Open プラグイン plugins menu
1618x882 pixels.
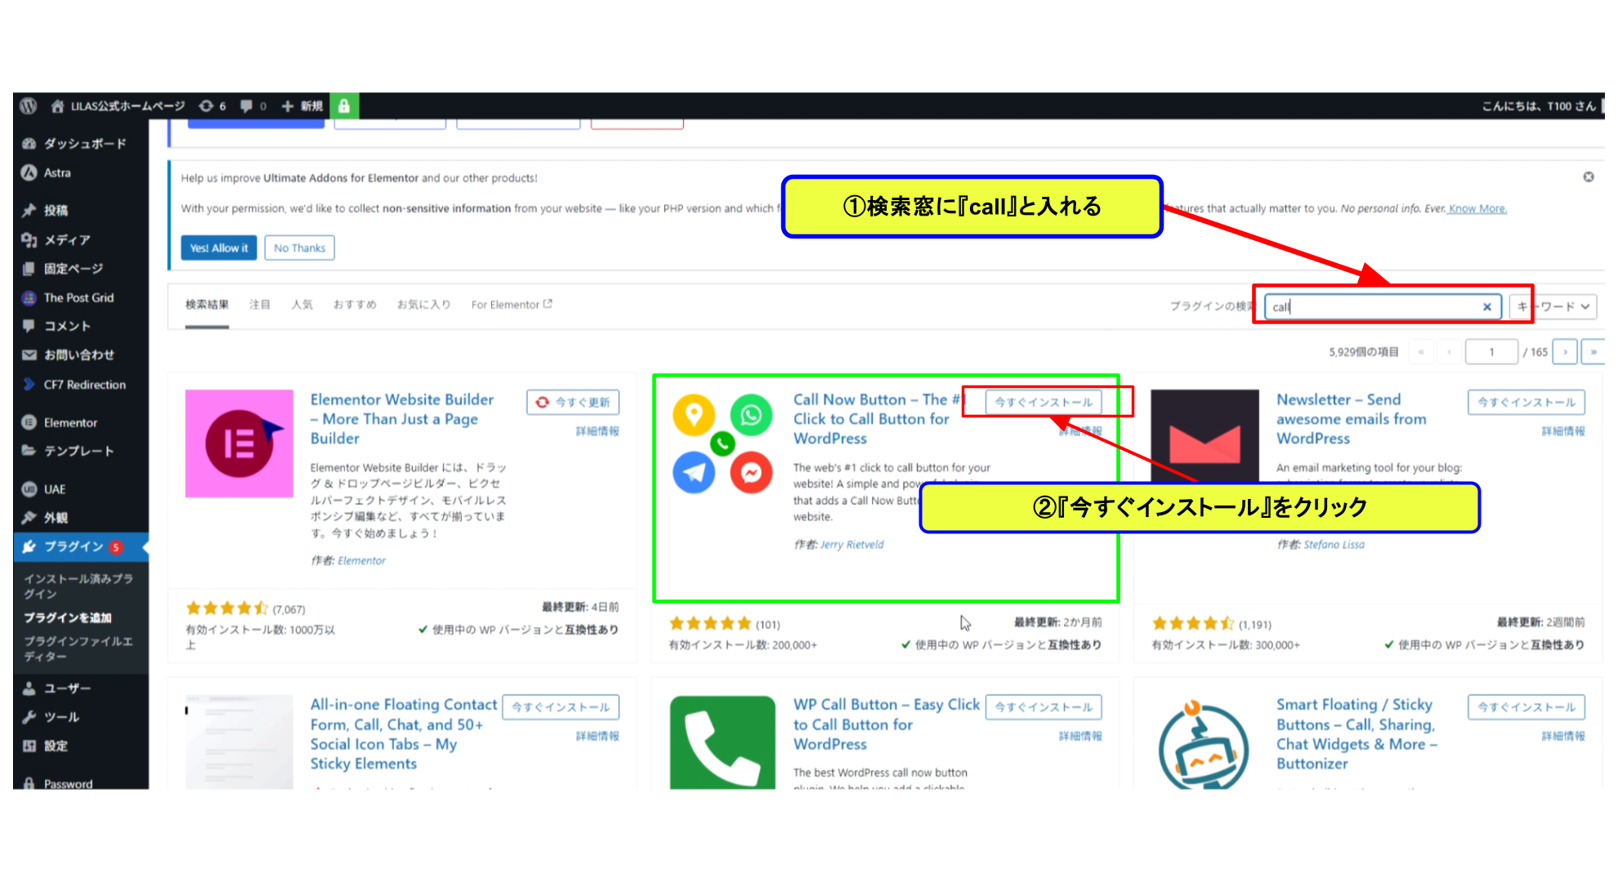point(81,547)
